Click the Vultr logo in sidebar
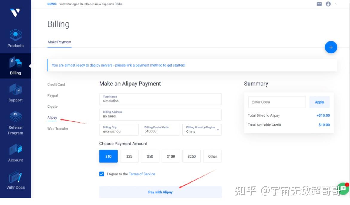The height and width of the screenshot is (205, 350). [x=15, y=13]
